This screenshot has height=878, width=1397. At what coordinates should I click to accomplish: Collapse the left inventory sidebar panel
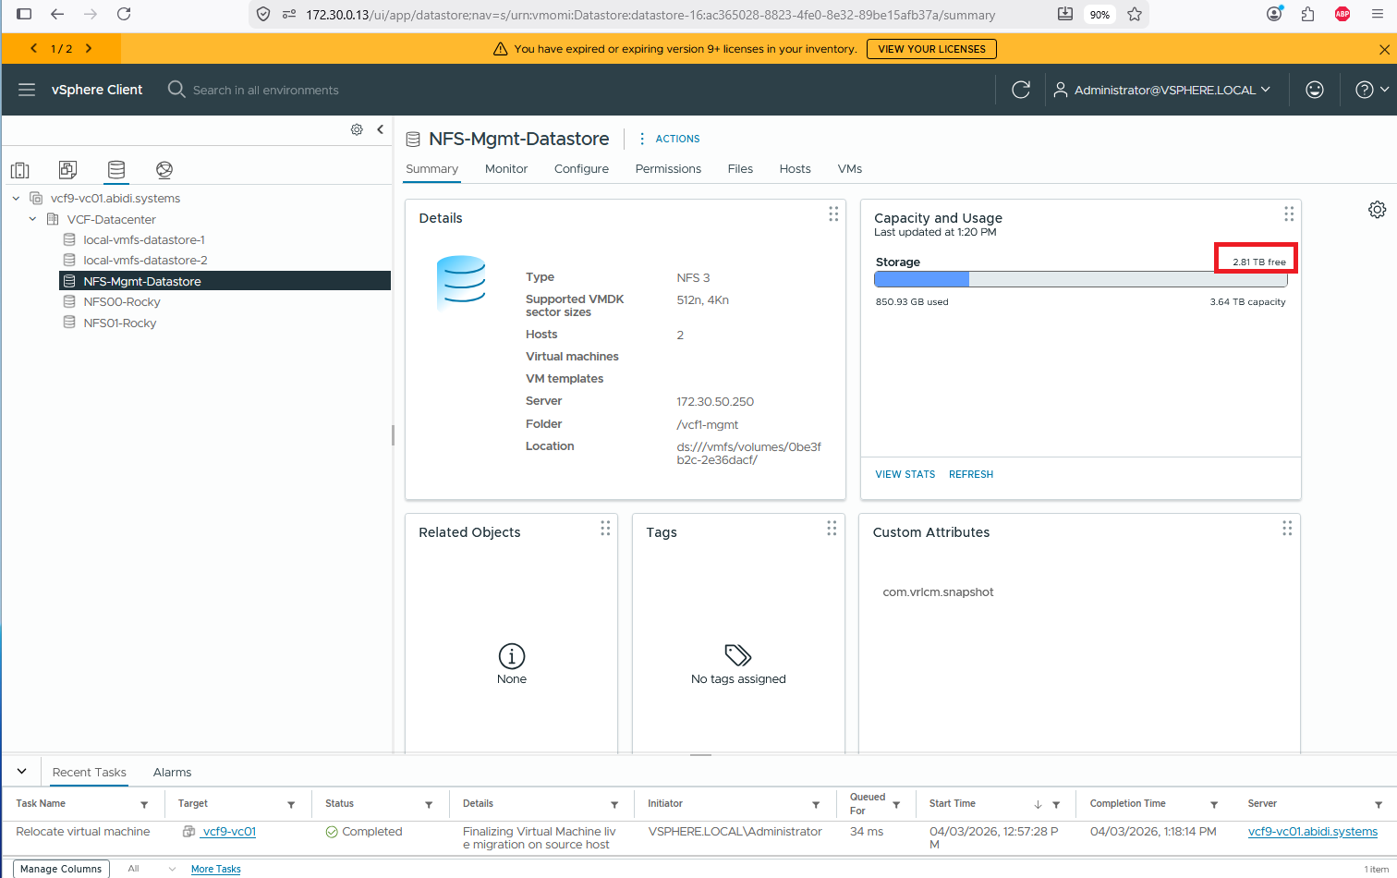click(381, 129)
